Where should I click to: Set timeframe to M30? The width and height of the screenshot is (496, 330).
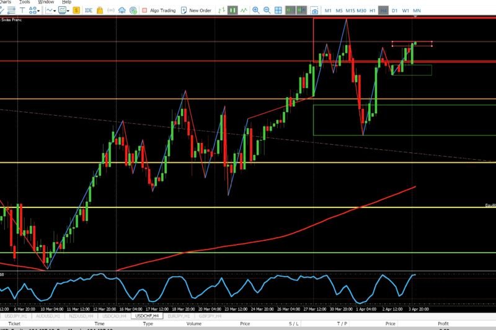click(361, 11)
